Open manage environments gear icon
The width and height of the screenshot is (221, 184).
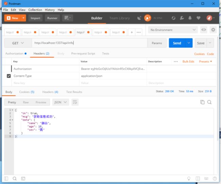[x=213, y=29]
